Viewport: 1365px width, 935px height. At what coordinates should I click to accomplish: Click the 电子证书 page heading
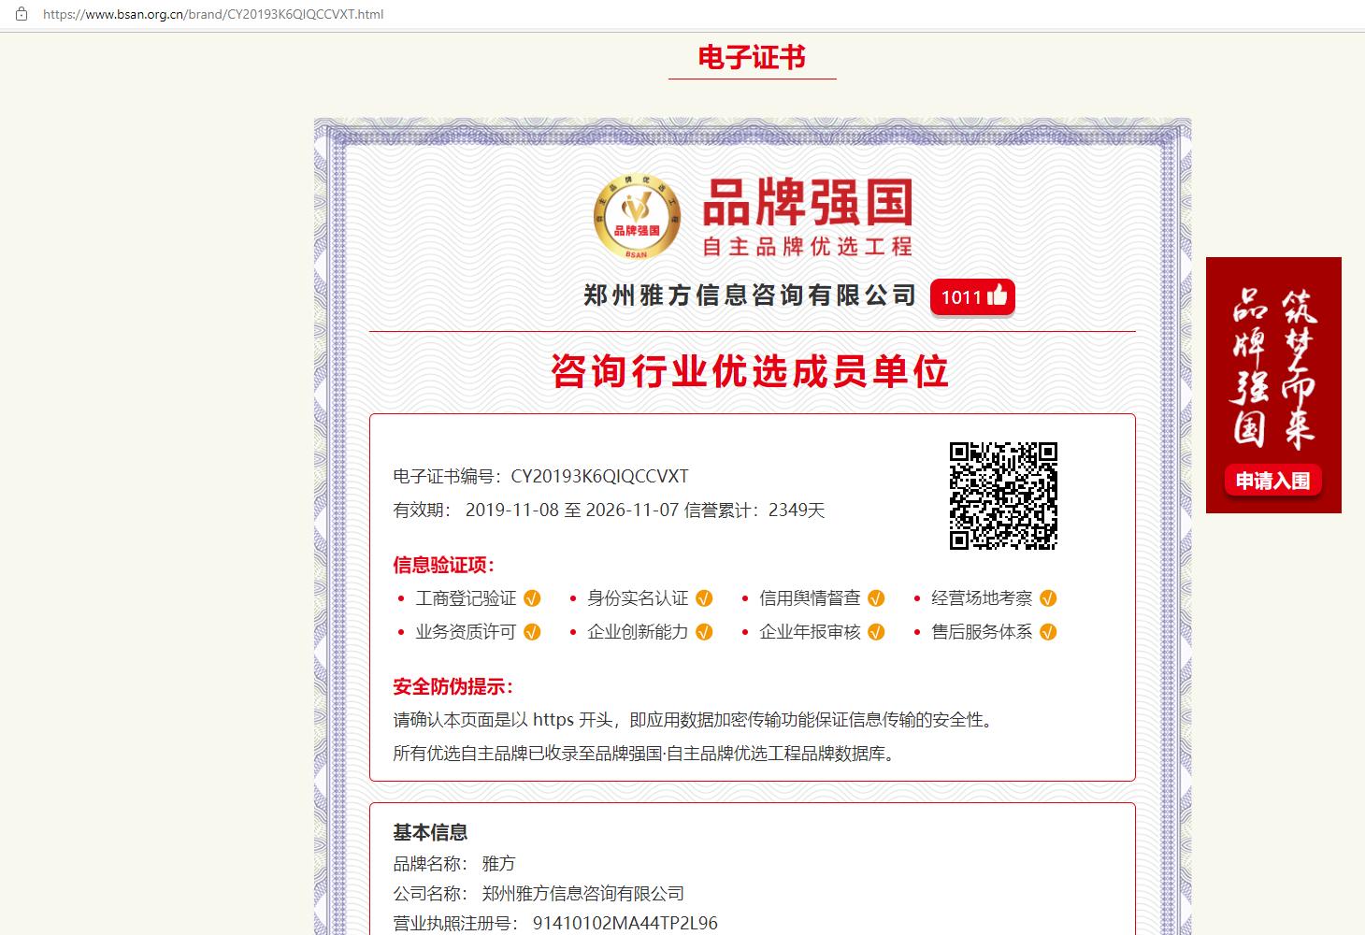(752, 58)
